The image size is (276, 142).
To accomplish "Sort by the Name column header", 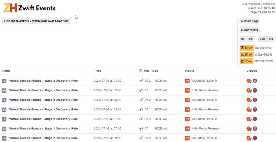I will tap(6, 71).
